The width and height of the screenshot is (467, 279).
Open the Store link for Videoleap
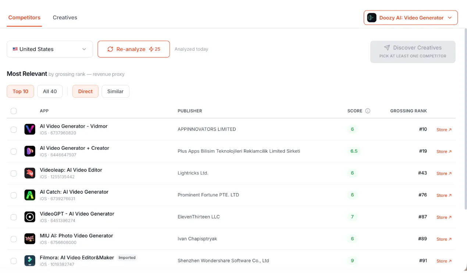pos(444,174)
